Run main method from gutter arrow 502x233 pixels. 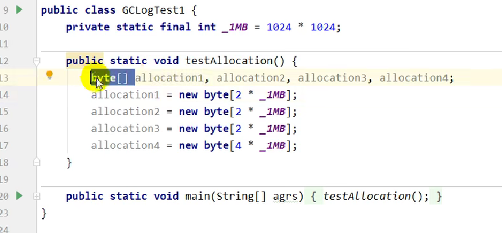click(x=19, y=196)
